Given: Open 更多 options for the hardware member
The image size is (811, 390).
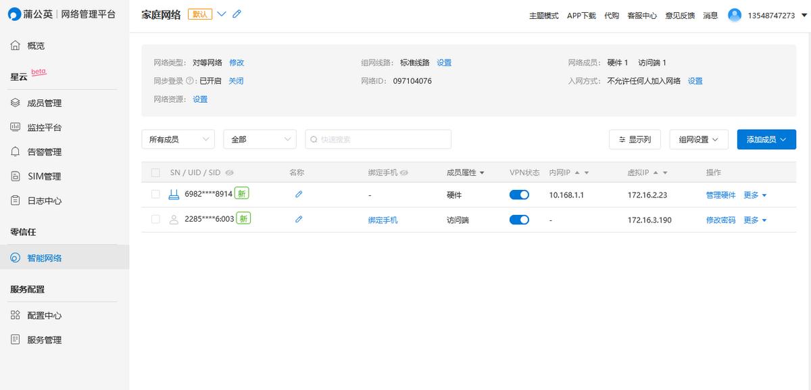Looking at the screenshot, I should (752, 194).
